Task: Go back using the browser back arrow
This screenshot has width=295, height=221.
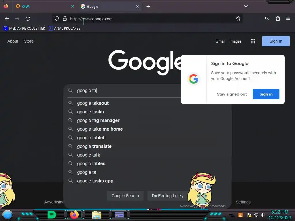Action: point(7,19)
